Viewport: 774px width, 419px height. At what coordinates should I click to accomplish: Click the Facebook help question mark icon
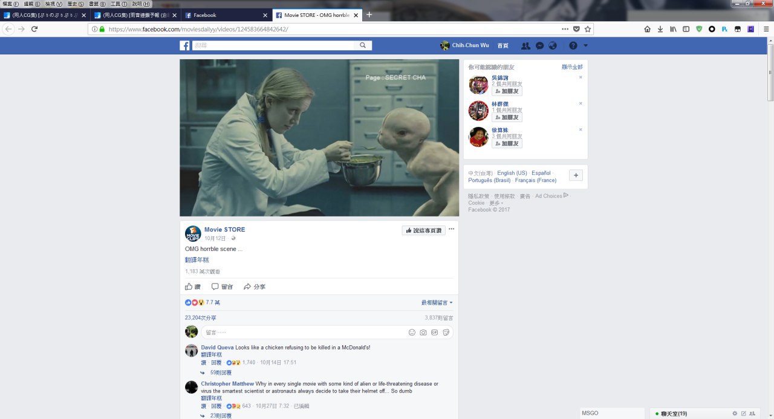(573, 46)
